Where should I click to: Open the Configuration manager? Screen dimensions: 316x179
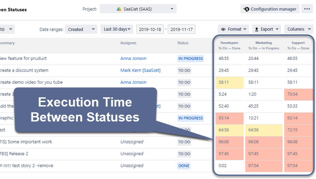tap(270, 9)
